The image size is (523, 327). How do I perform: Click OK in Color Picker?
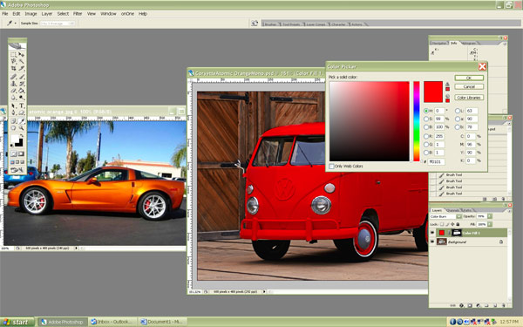pos(469,78)
